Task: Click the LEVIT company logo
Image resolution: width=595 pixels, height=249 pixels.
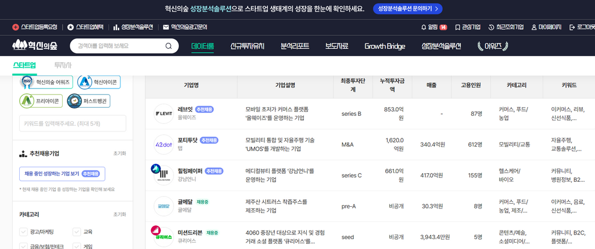Action: tap(163, 113)
